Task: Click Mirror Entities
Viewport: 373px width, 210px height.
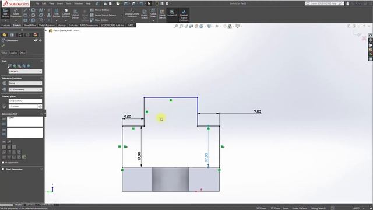Action: point(100,10)
